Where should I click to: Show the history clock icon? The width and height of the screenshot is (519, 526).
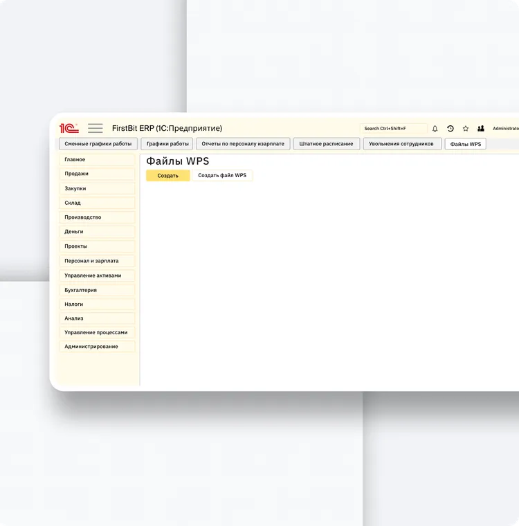[450, 129]
